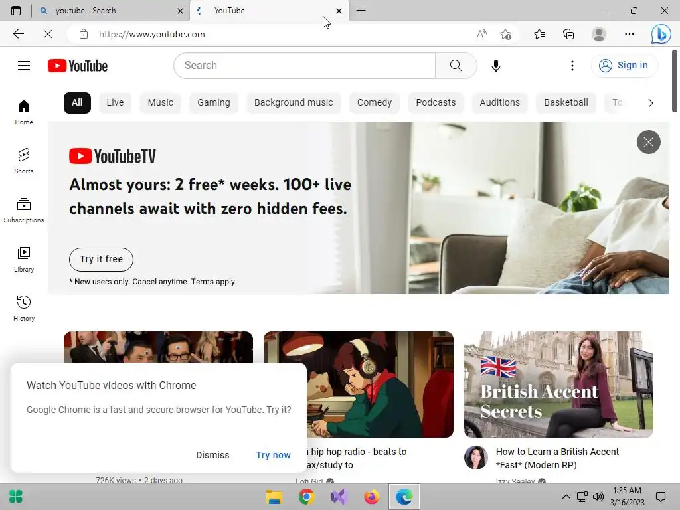Image resolution: width=680 pixels, height=510 pixels.
Task: Open Izzy Sealey channel avatar
Action: click(475, 457)
